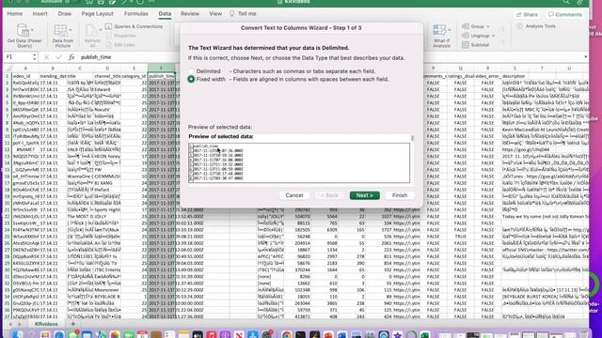The image size is (602, 338).
Task: Expand the Data from Picture dropdown arrow
Action: 71,29
